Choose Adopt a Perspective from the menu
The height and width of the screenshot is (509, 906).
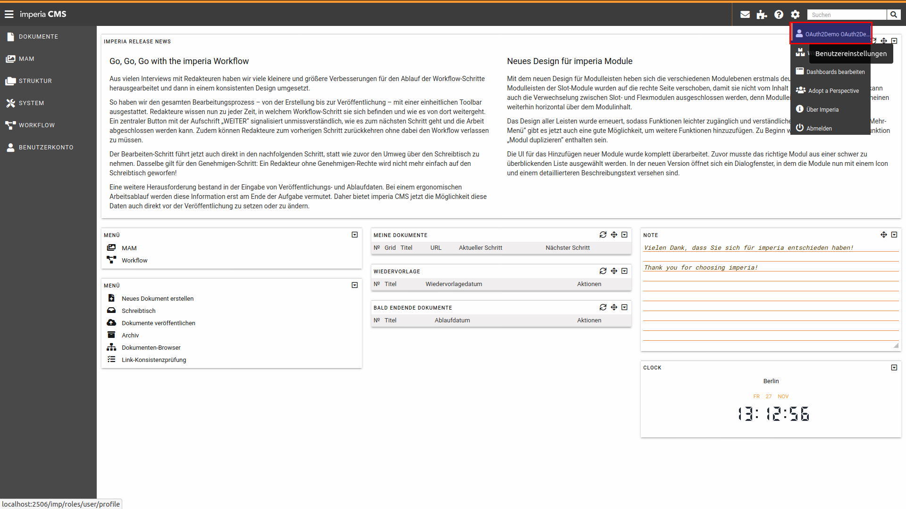830,90
